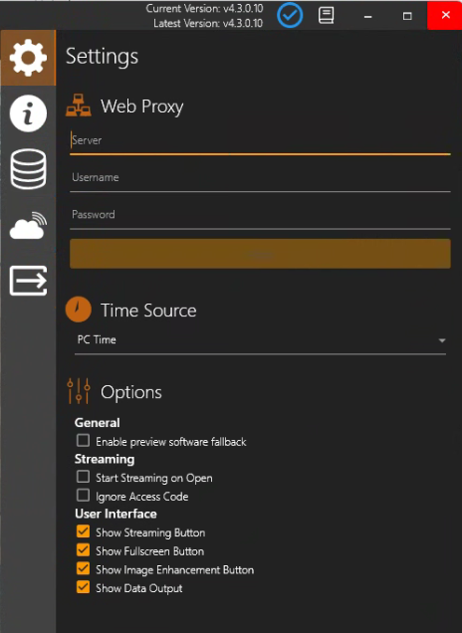The height and width of the screenshot is (633, 462).
Task: Open the manual book icon in title bar
Action: 326,15
